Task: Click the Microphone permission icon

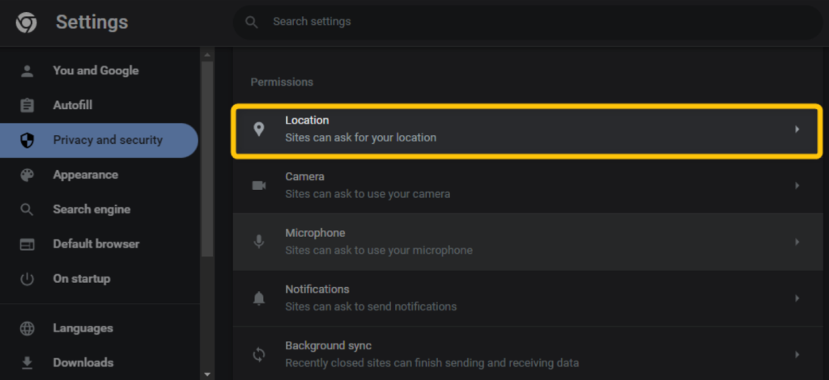Action: [258, 242]
